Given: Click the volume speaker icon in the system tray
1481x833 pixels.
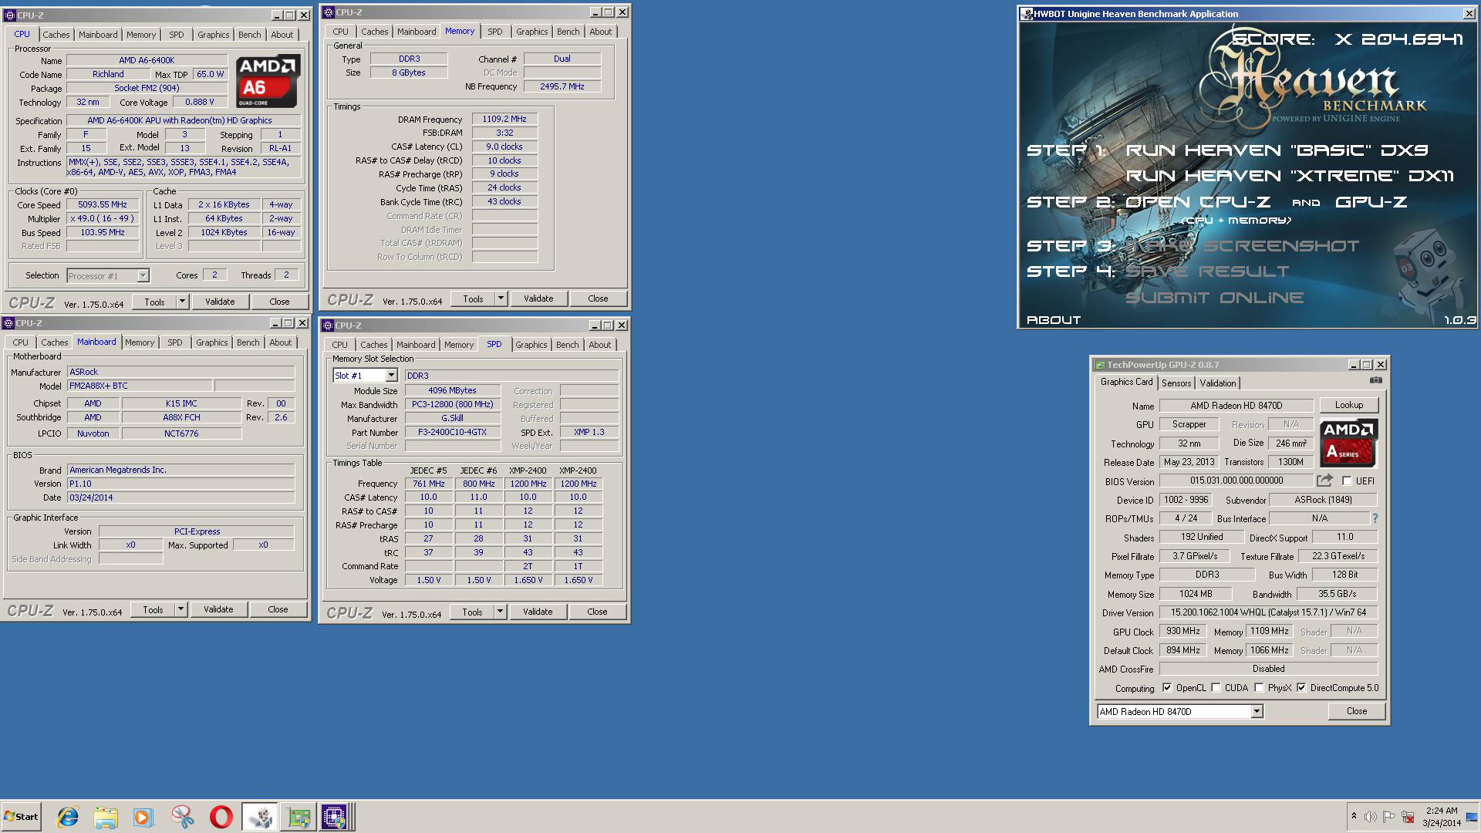Looking at the screenshot, I should coord(1370,817).
